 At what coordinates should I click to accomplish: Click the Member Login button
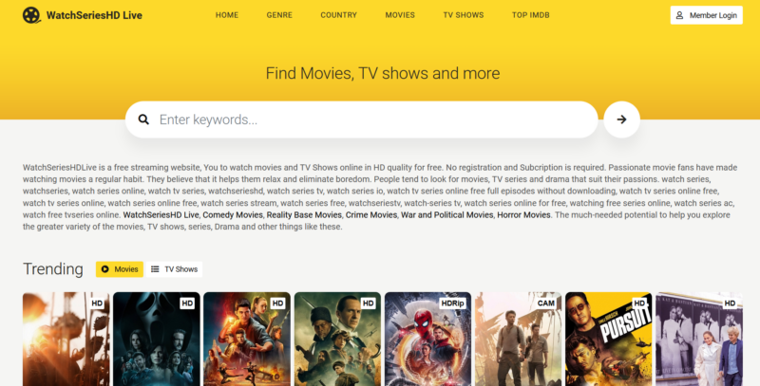pos(706,15)
